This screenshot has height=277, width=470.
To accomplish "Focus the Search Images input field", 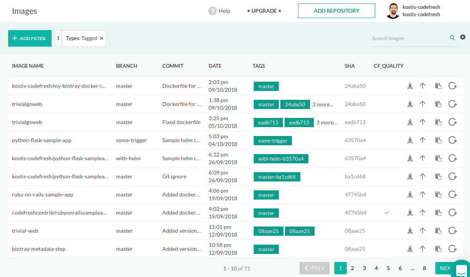I will [409, 39].
